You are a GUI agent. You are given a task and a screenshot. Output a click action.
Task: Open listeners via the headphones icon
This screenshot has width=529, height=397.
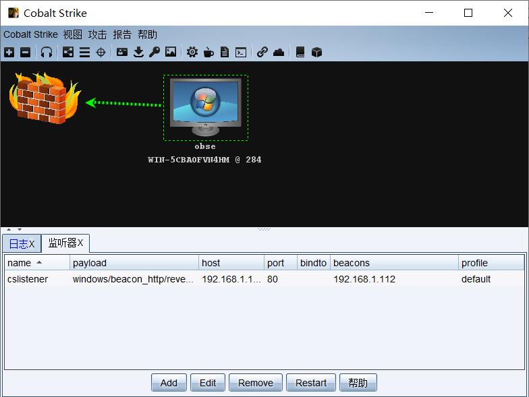coord(46,52)
